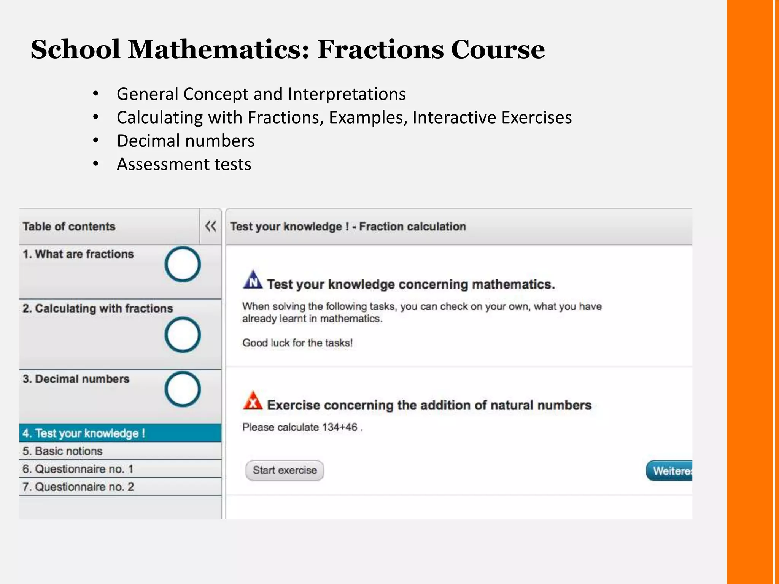Viewport: 779px width, 584px height.
Task: Click progress circle for Decimal numbers
Action: point(183,389)
